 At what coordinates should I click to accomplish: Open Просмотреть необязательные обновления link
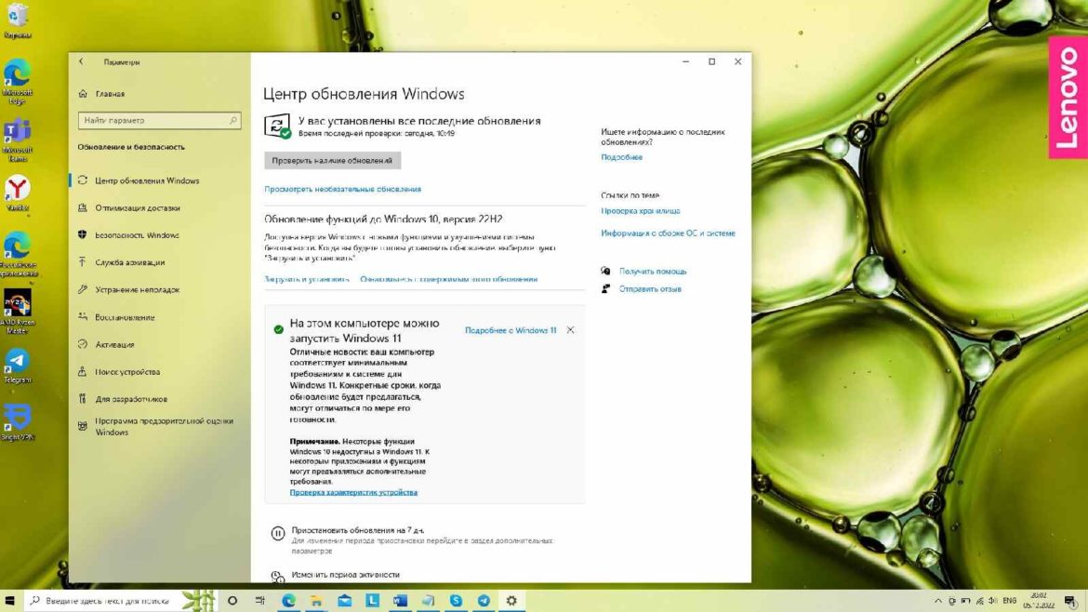[343, 188]
